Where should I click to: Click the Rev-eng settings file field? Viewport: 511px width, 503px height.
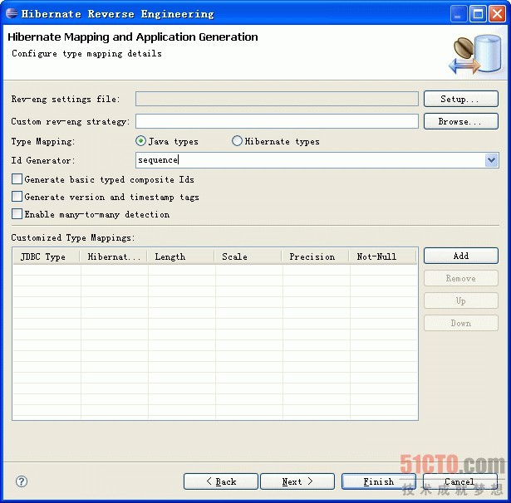[x=277, y=99]
